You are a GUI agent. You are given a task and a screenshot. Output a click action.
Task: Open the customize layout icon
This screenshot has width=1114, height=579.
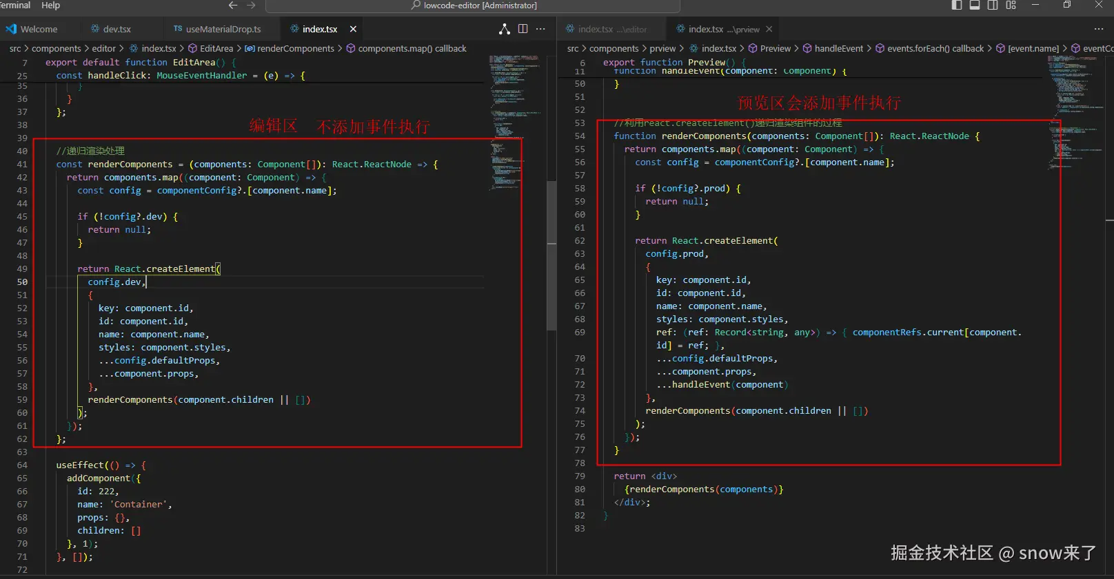[1011, 6]
